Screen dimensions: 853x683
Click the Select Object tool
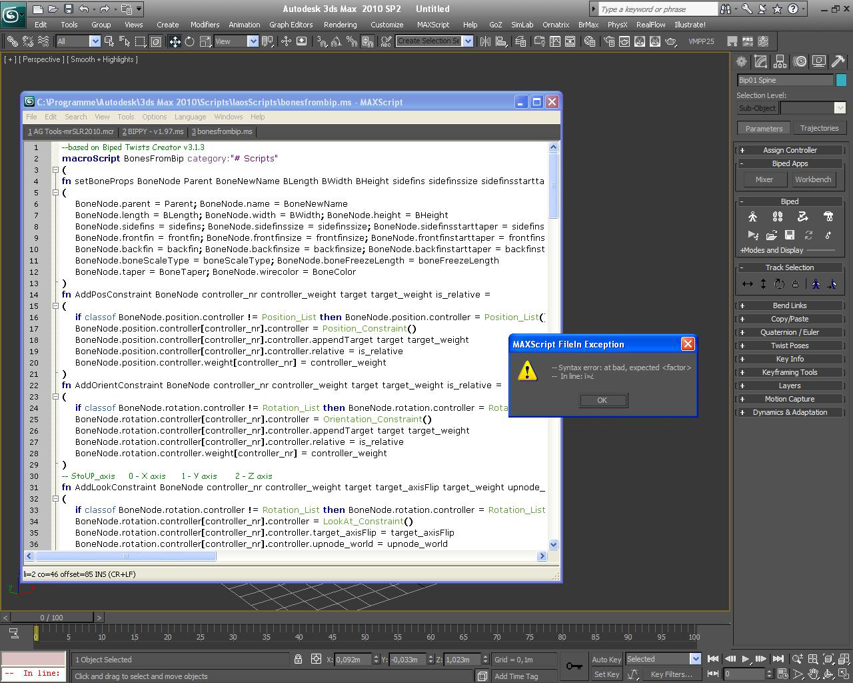click(109, 41)
